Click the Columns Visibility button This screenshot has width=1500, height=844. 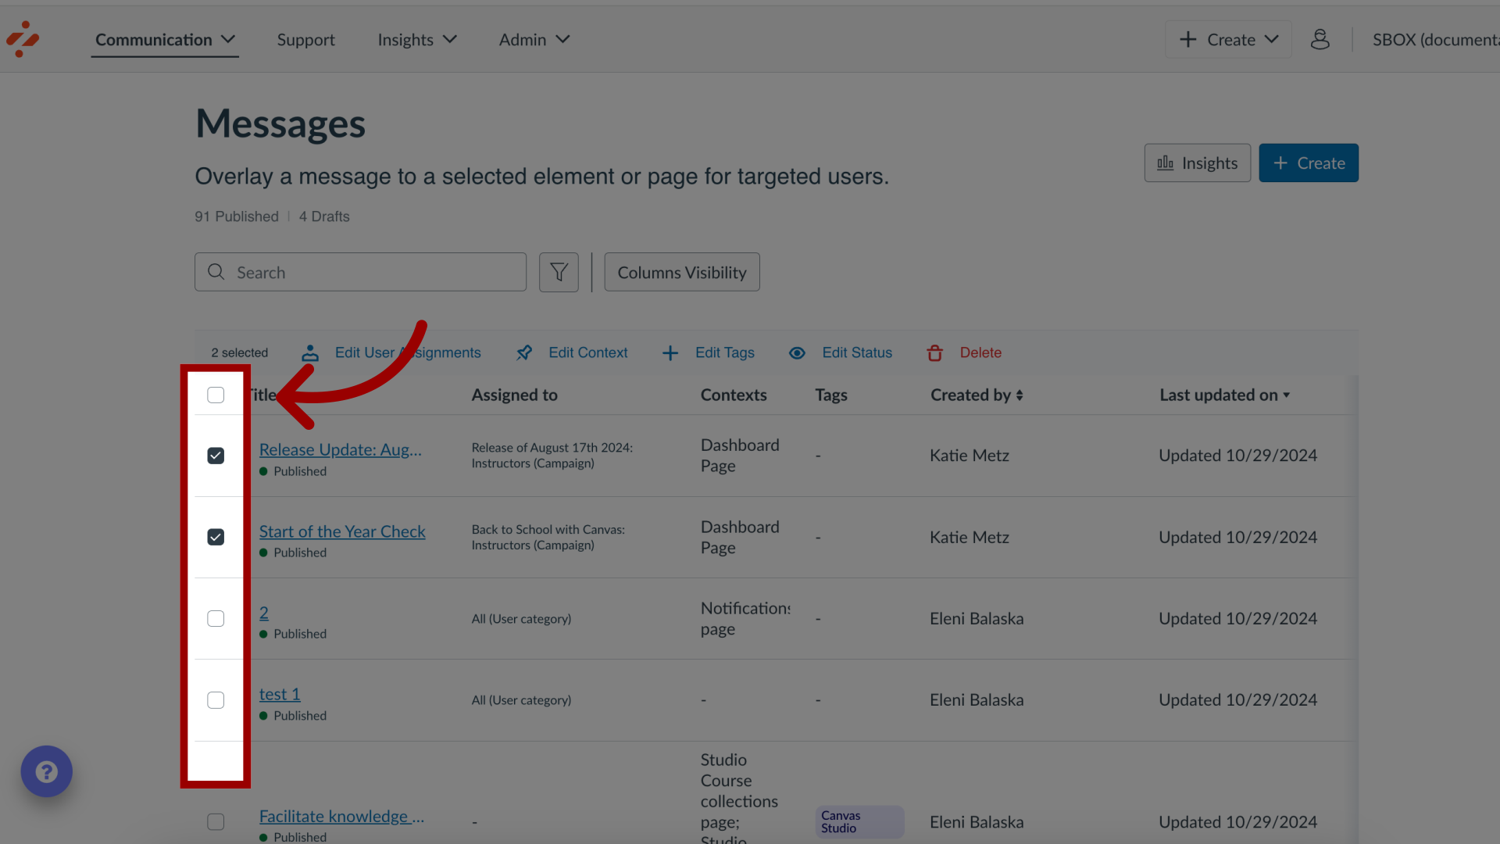681,272
